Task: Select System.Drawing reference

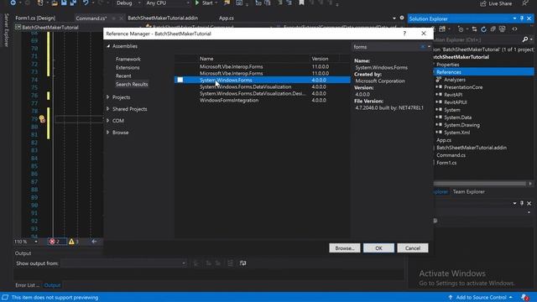Action: pyautogui.click(x=461, y=125)
